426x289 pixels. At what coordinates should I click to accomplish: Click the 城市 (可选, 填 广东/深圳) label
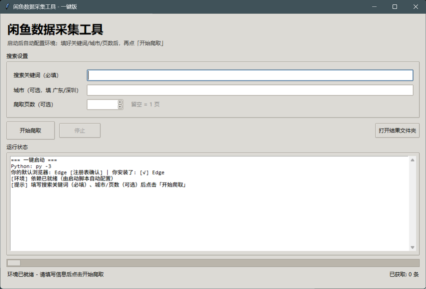tap(46, 90)
